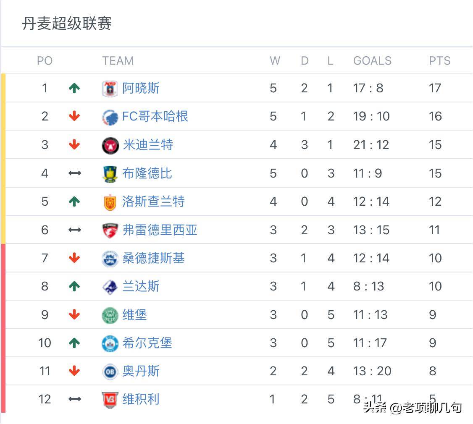Click the 维堡 team logo

[x=110, y=314]
